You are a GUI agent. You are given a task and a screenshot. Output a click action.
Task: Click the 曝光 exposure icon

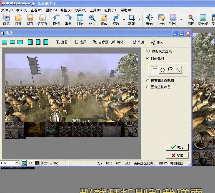[149, 20]
